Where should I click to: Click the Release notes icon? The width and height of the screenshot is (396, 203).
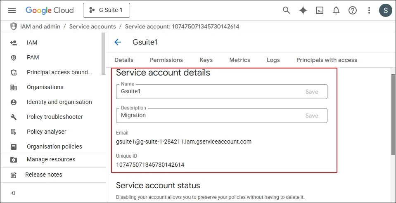pyautogui.click(x=13, y=175)
